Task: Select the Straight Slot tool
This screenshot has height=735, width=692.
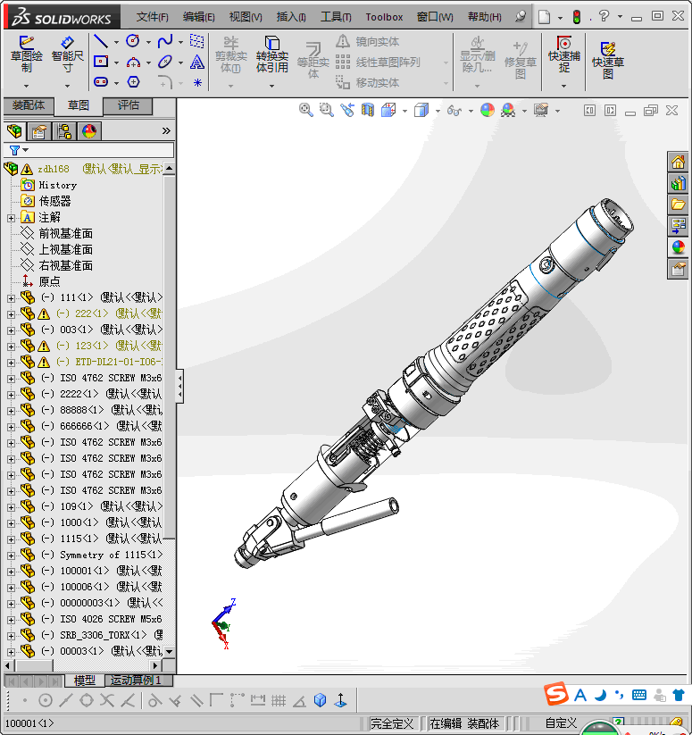Action: [x=101, y=82]
